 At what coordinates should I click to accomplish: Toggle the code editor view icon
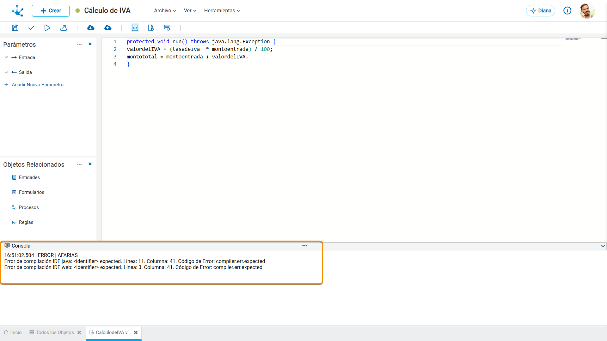[x=135, y=28]
